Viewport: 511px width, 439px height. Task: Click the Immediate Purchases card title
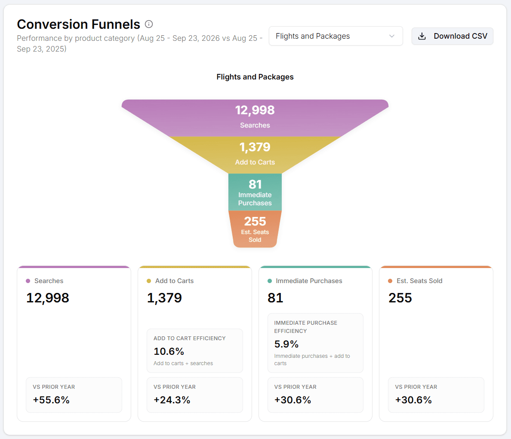click(309, 281)
